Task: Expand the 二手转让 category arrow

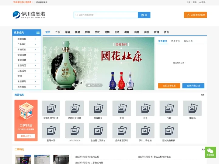Action: point(35,44)
